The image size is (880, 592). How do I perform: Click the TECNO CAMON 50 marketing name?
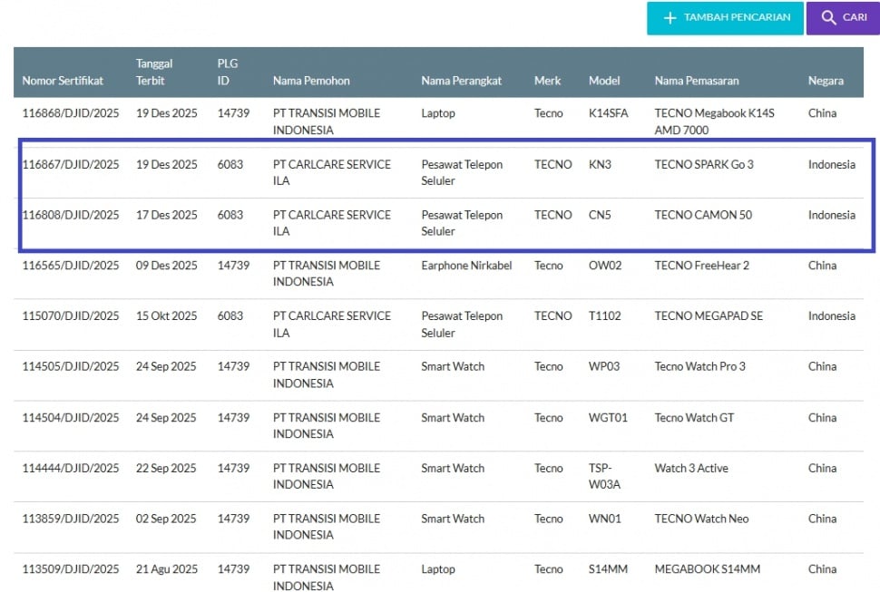703,215
